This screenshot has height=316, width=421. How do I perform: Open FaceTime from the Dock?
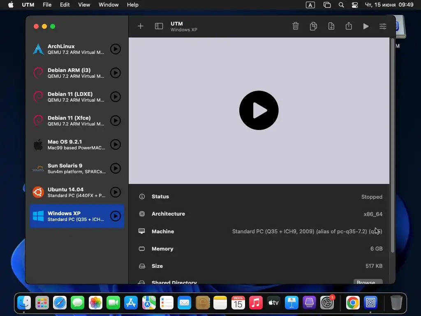pos(113,303)
